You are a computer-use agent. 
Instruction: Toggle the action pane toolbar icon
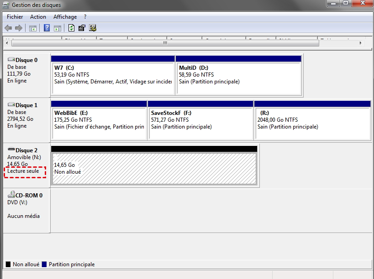point(58,28)
